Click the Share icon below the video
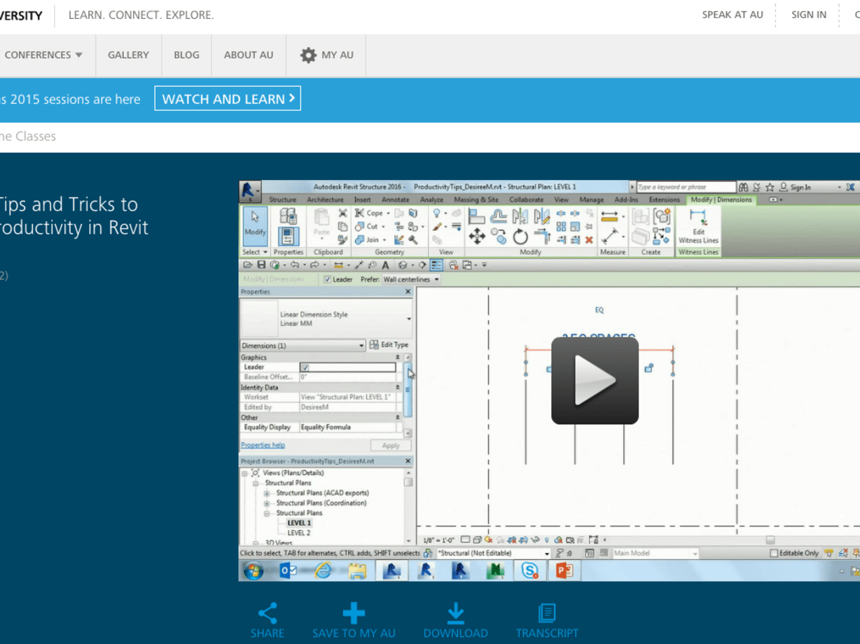860x644 pixels. point(268,613)
